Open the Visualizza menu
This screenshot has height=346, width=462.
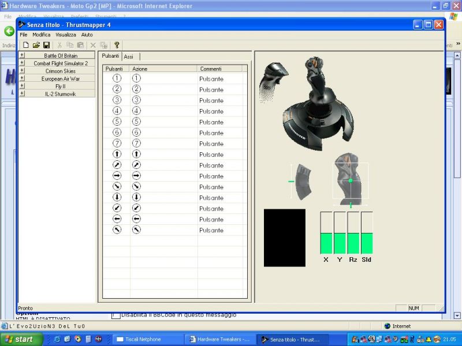(x=66, y=35)
